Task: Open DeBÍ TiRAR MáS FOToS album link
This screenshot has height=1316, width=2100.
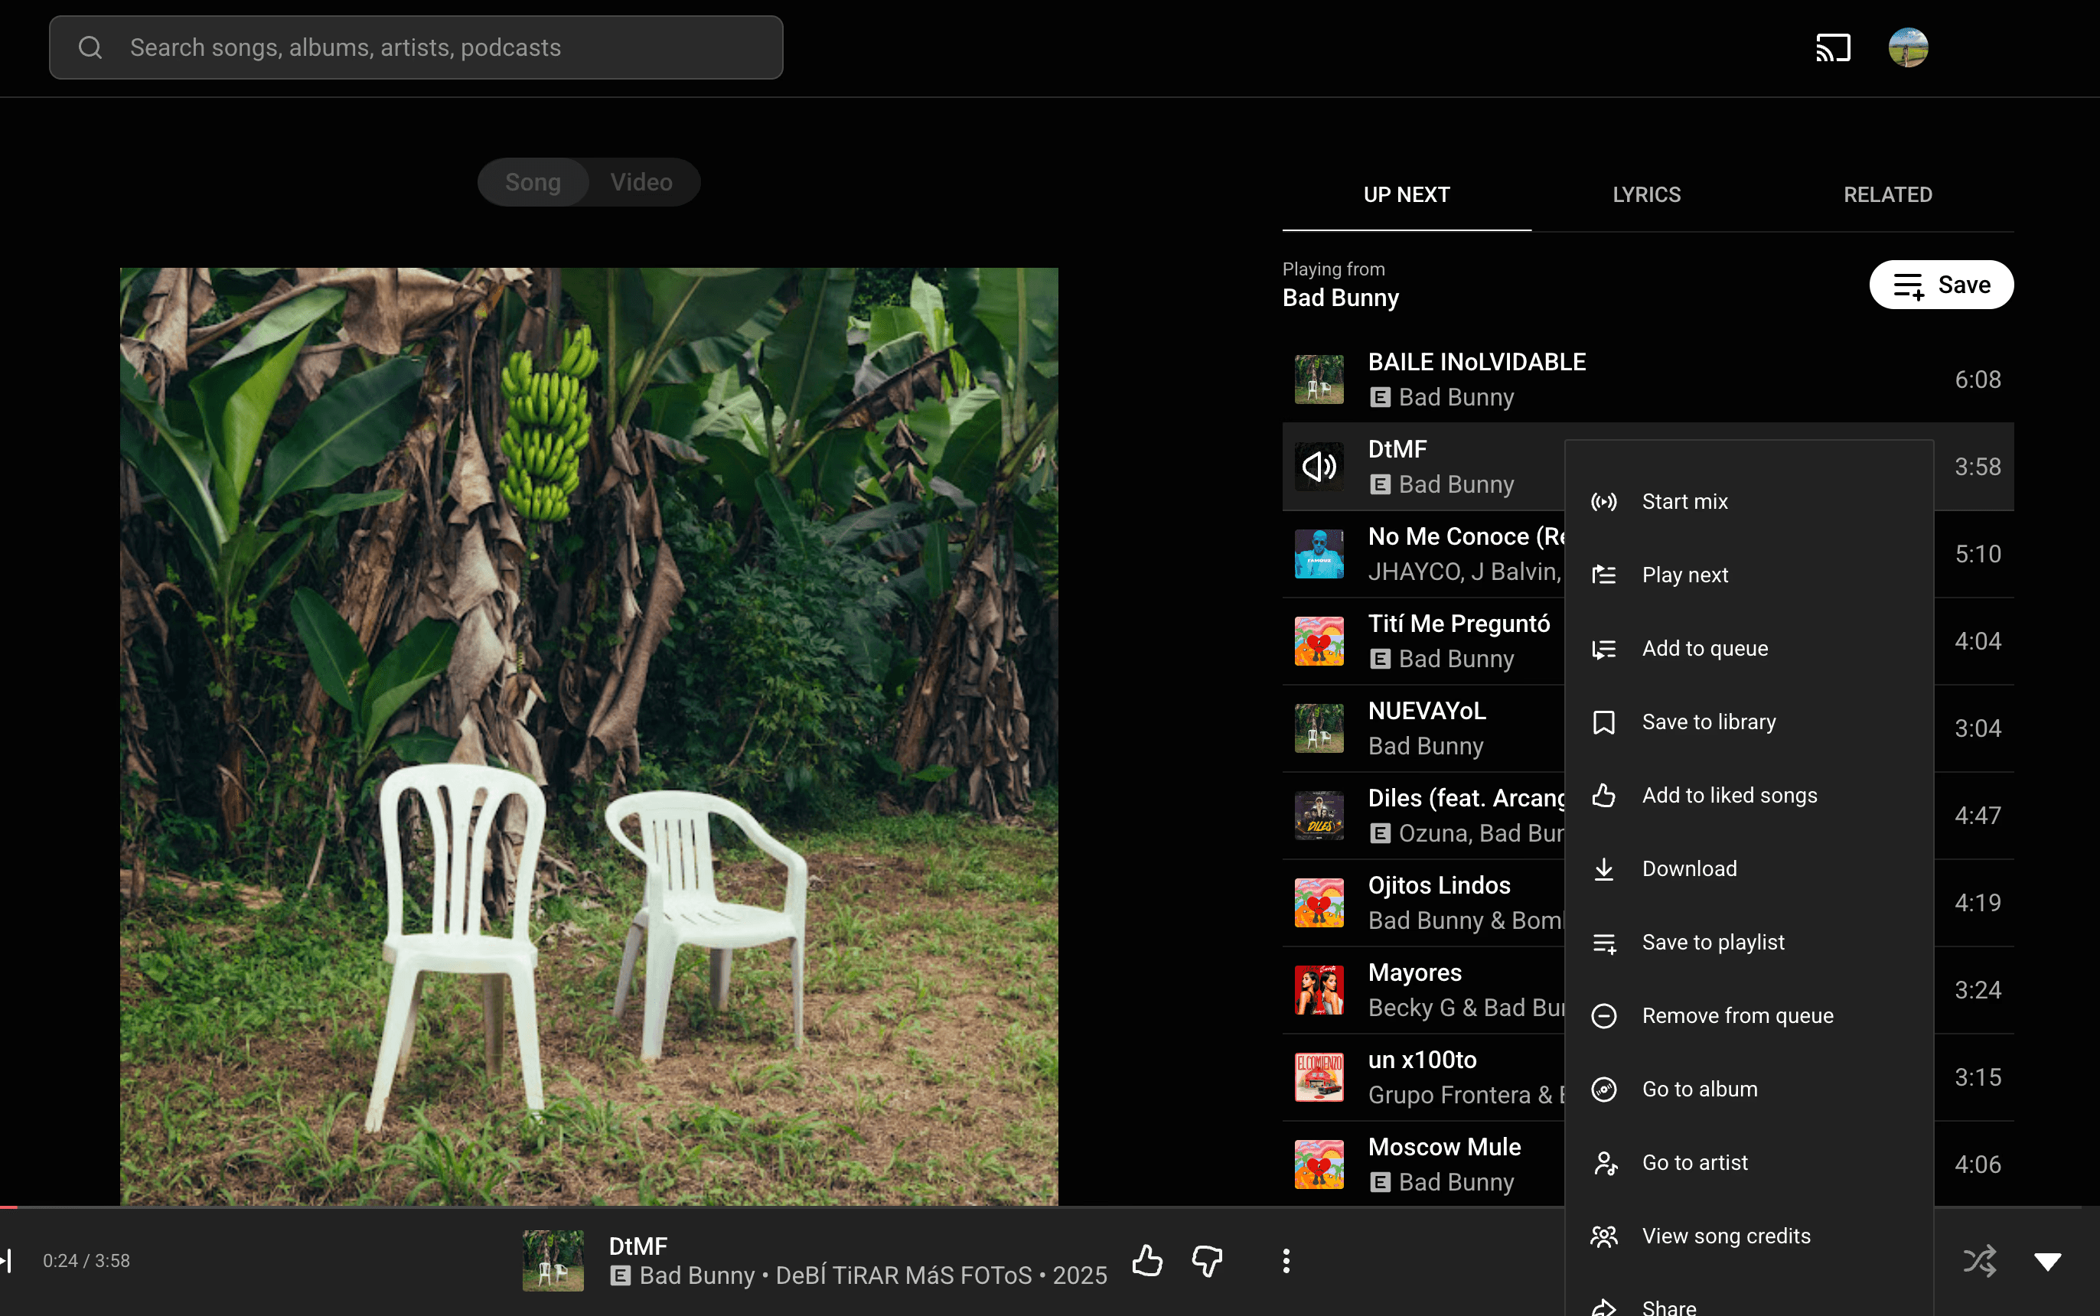Action: coord(903,1275)
